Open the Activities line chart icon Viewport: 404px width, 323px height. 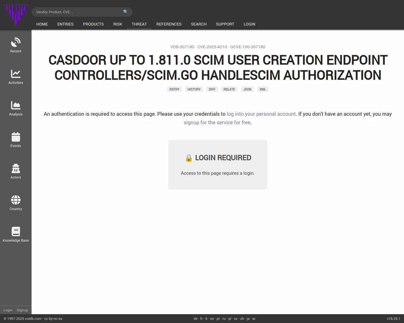click(x=16, y=74)
